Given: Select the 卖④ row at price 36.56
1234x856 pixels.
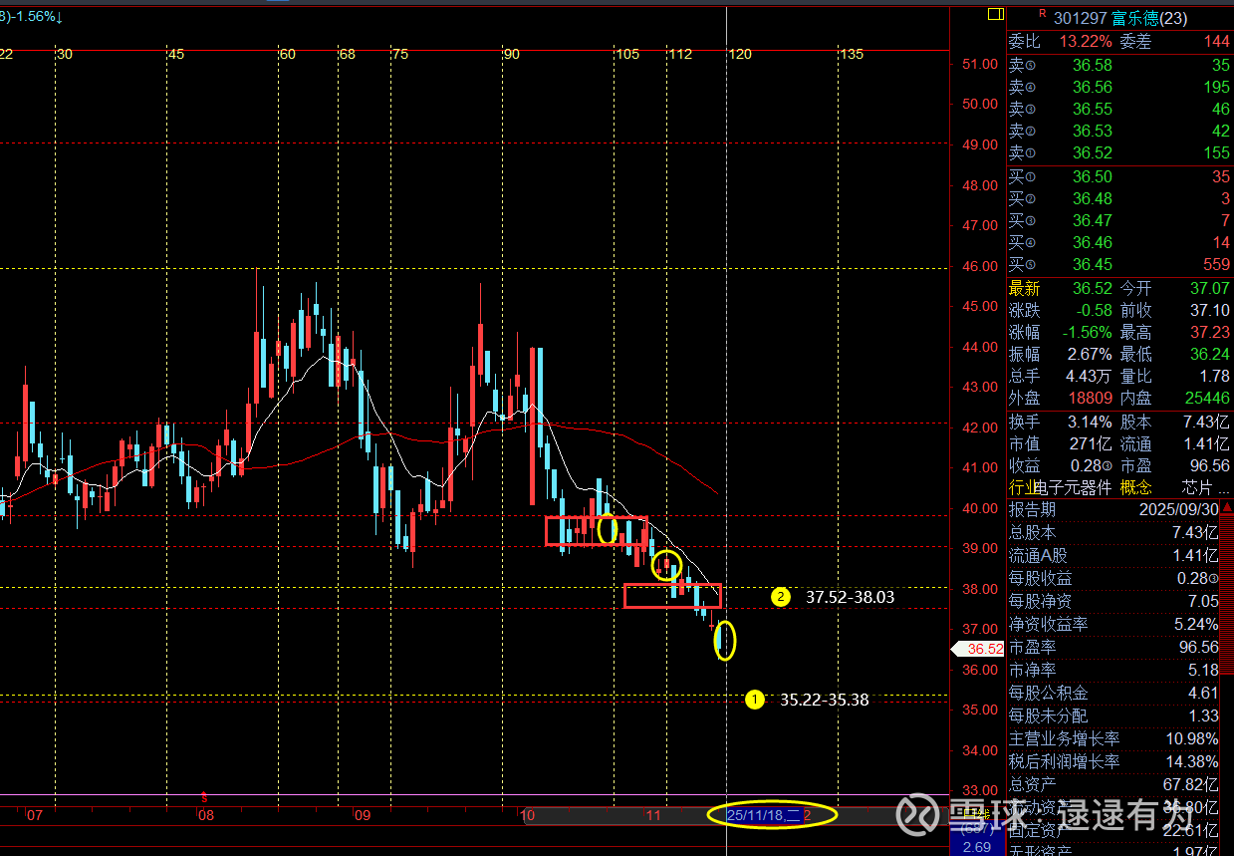Looking at the screenshot, I should point(1119,87).
